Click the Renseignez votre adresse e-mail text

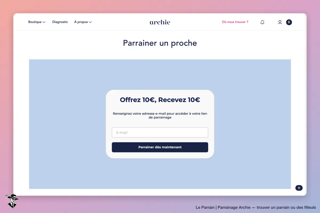tap(160, 115)
